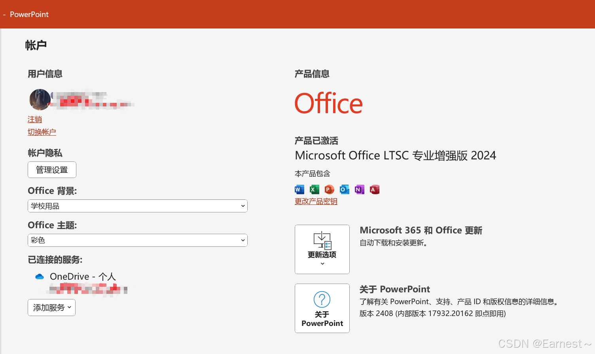Viewport: 595px width, 354px height.
Task: Click the Word app icon
Action: tap(299, 189)
